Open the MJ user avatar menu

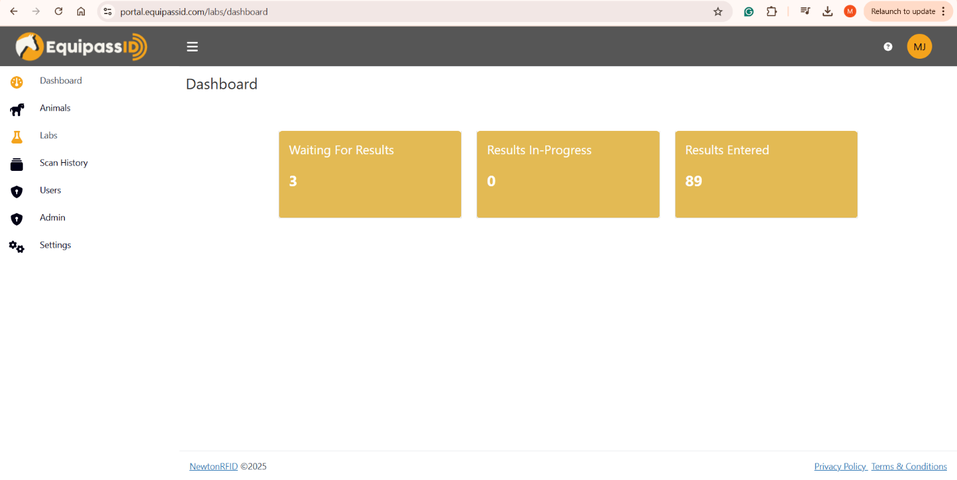tap(919, 47)
